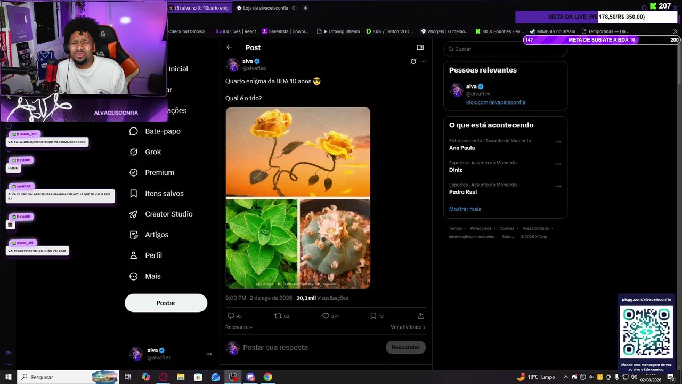Click the Responder button

[x=405, y=347]
